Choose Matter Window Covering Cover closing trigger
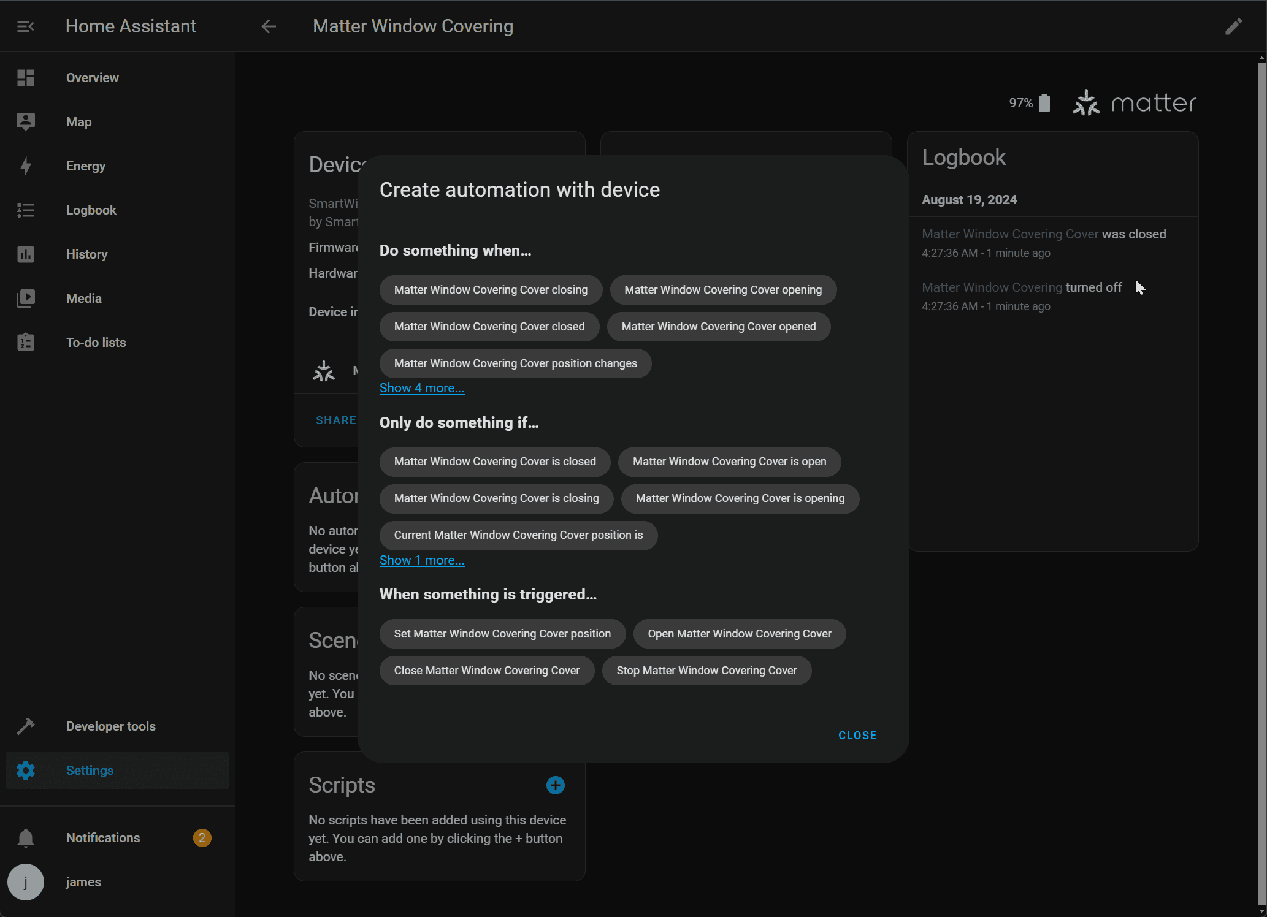Image resolution: width=1267 pixels, height=917 pixels. (491, 290)
